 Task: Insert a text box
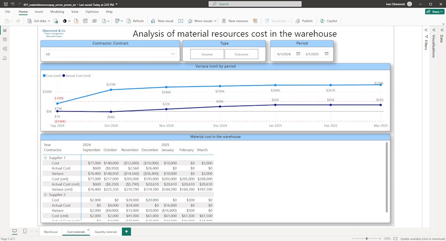181,21
